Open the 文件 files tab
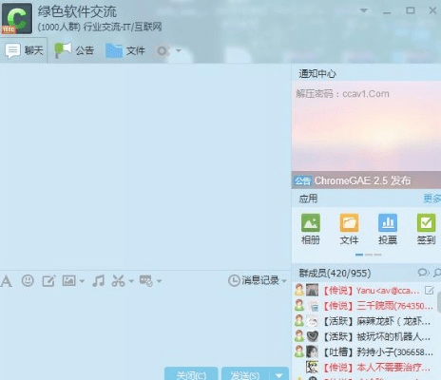Screen dimensions: 441x380 coord(125,50)
